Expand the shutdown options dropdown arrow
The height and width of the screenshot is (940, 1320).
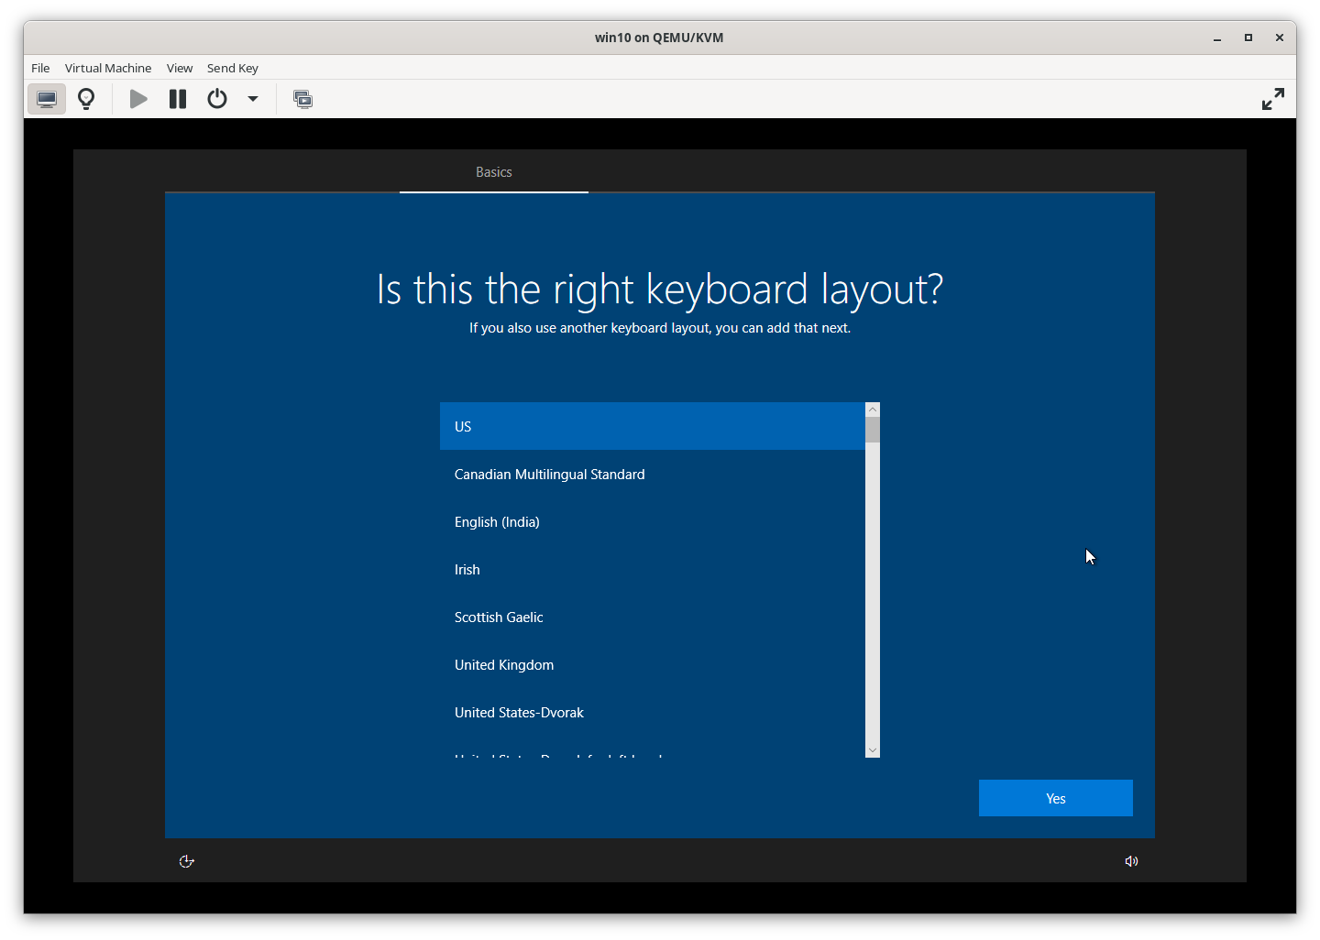(x=253, y=99)
